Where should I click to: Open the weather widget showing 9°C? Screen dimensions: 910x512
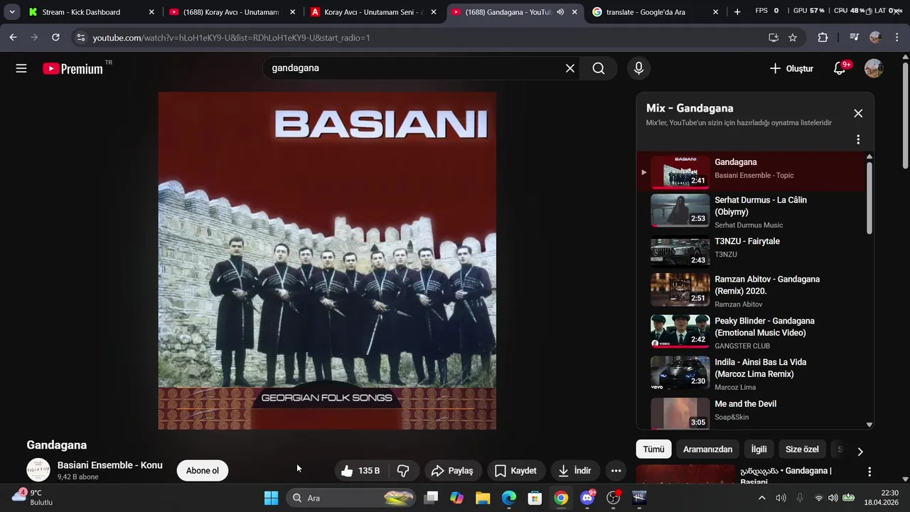(x=32, y=498)
